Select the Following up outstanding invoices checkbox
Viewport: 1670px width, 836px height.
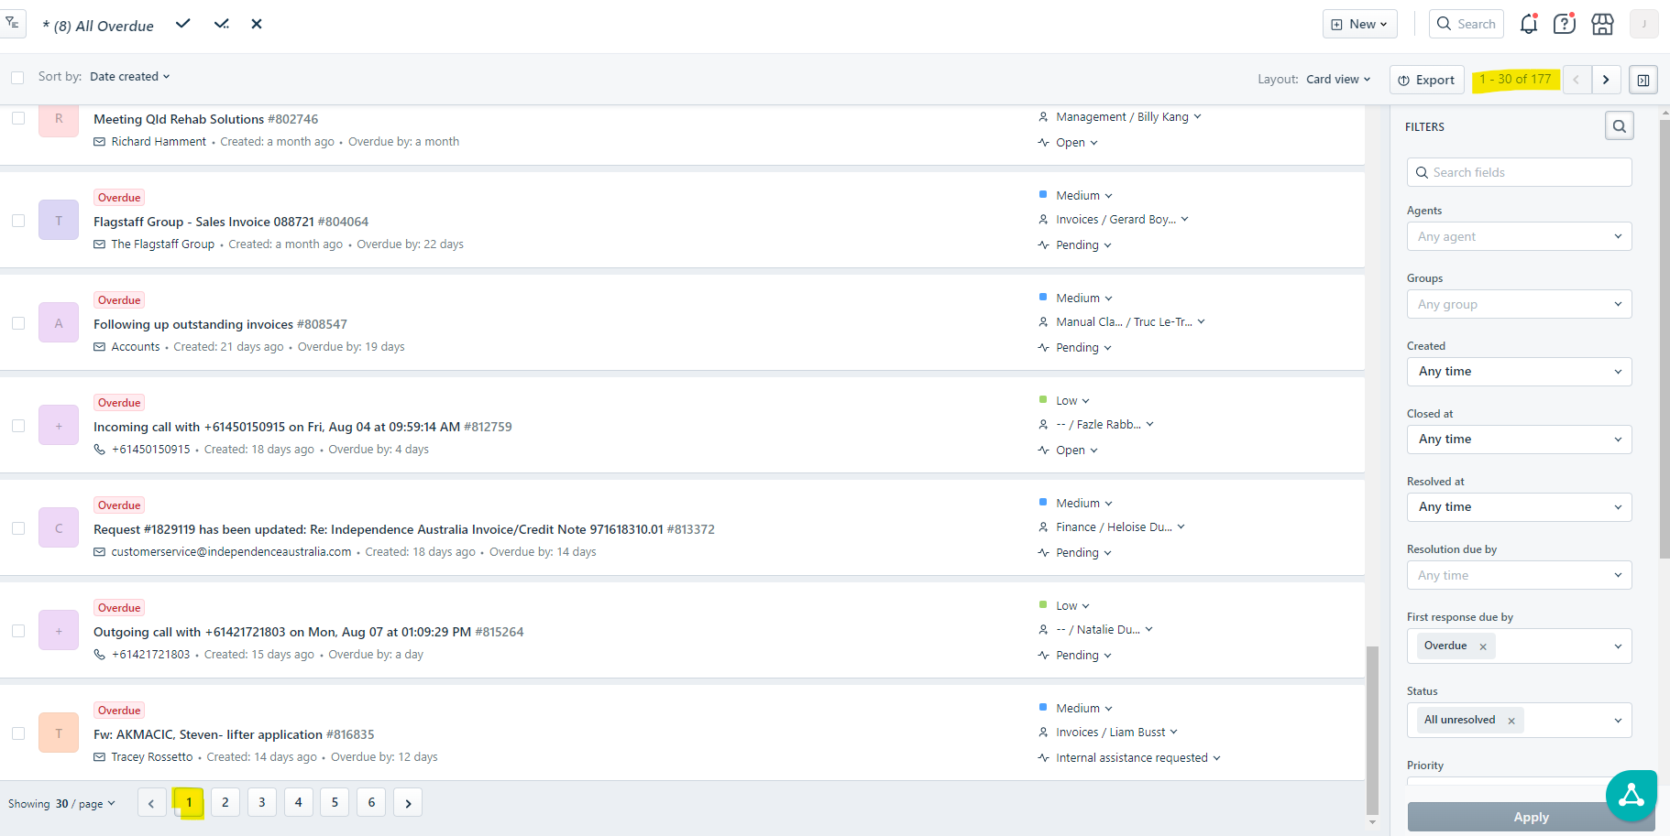point(17,323)
